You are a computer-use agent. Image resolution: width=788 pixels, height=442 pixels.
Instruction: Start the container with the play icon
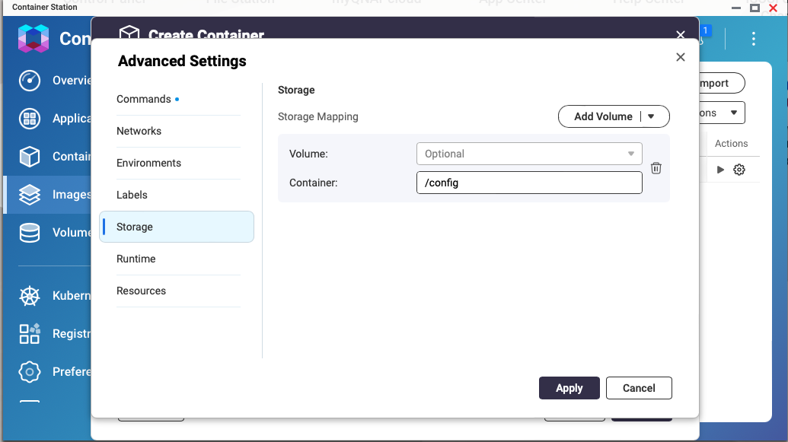720,170
